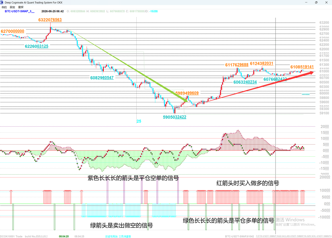The height and width of the screenshot is (238, 332).
Task: Select the peak price label 6117629688
Action: pyautogui.click(x=237, y=65)
